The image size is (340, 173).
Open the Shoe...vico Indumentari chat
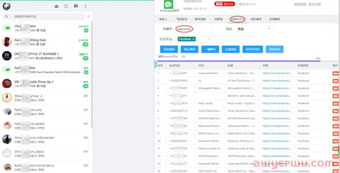[46, 139]
